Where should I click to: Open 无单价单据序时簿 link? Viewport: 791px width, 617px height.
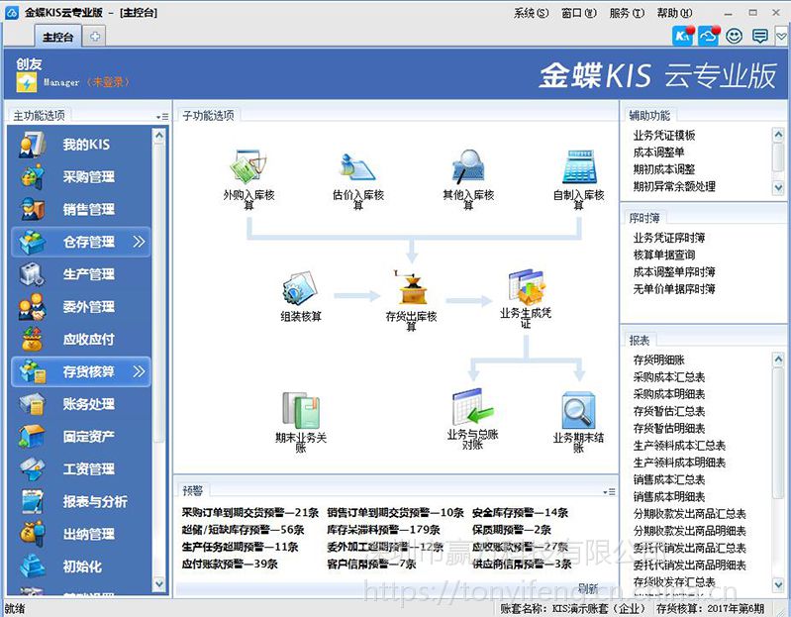coord(674,289)
